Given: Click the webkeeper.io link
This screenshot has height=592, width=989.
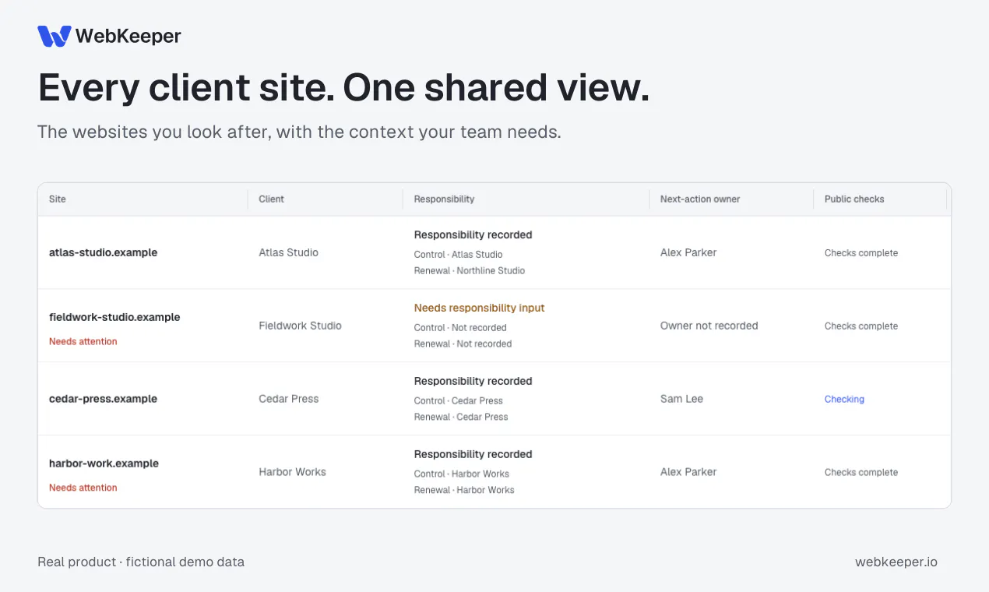Looking at the screenshot, I should coord(896,562).
